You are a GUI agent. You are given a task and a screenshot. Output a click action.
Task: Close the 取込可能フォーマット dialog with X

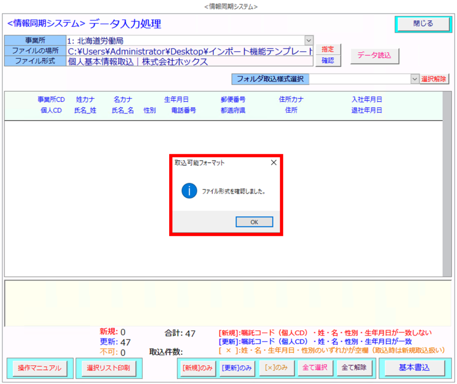[x=274, y=163]
